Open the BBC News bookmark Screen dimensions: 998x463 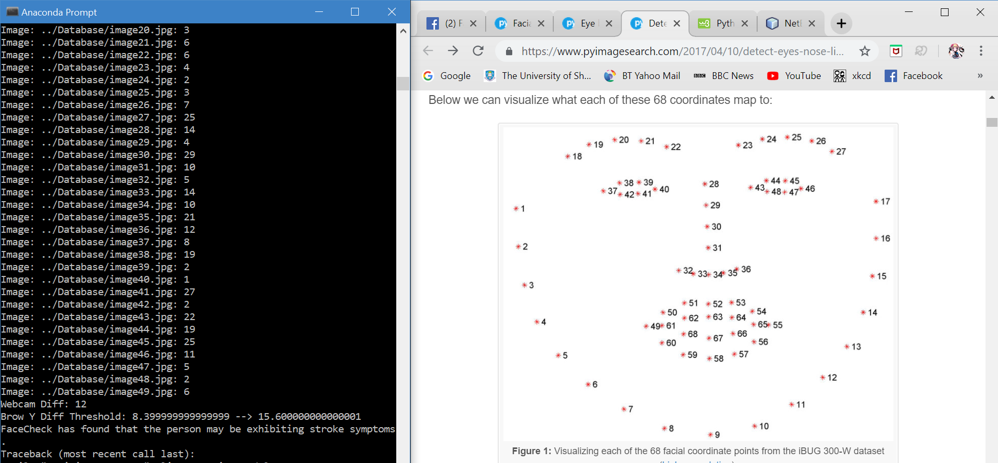coord(723,76)
